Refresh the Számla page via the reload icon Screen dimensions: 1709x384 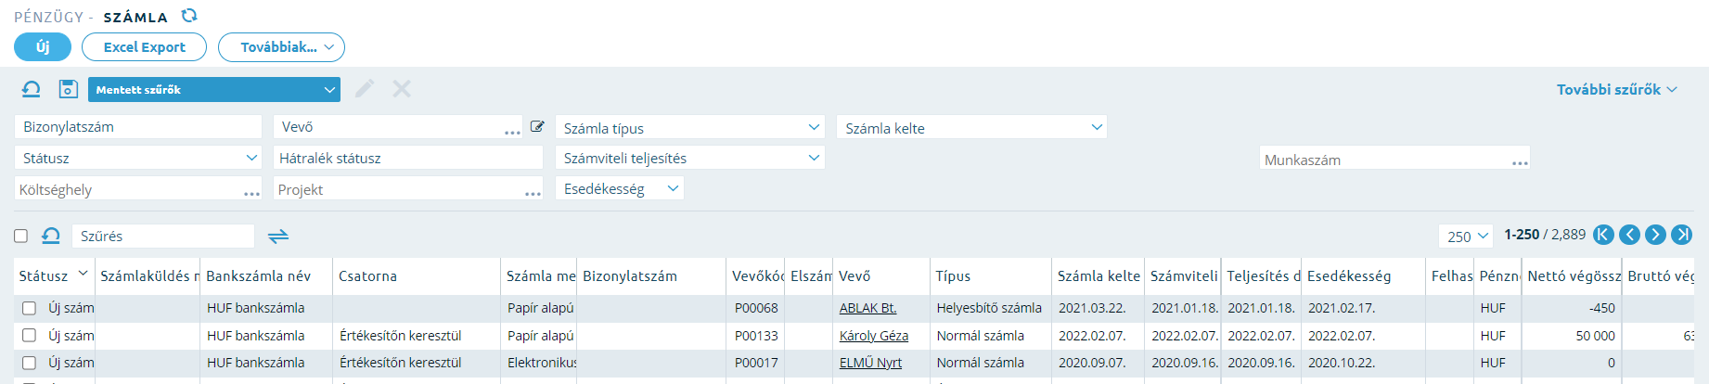pyautogui.click(x=189, y=16)
